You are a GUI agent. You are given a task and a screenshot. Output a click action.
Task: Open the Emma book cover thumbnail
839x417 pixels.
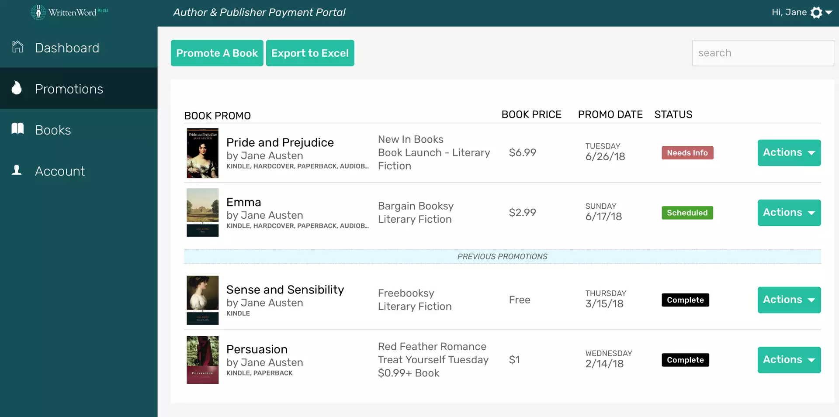(202, 213)
